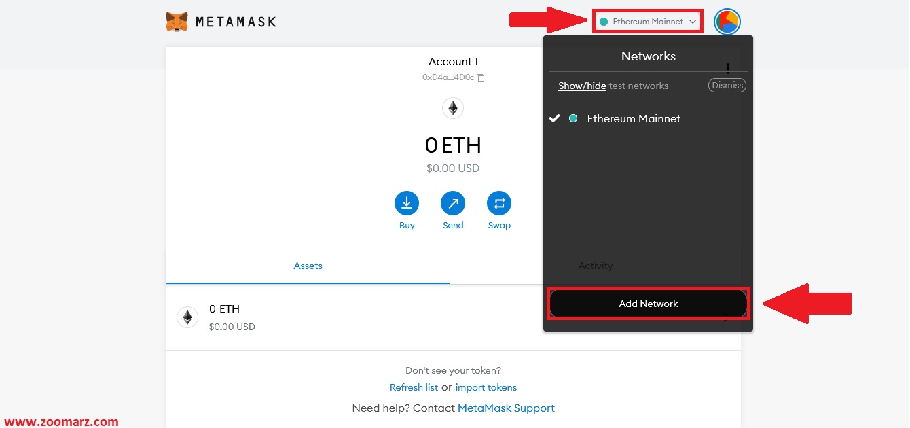
Task: Click Show/hide test networks link
Action: pos(582,86)
